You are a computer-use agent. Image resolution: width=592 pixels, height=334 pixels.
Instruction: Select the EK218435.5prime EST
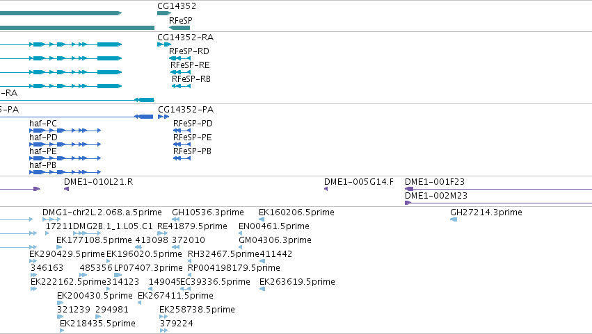coord(63,331)
